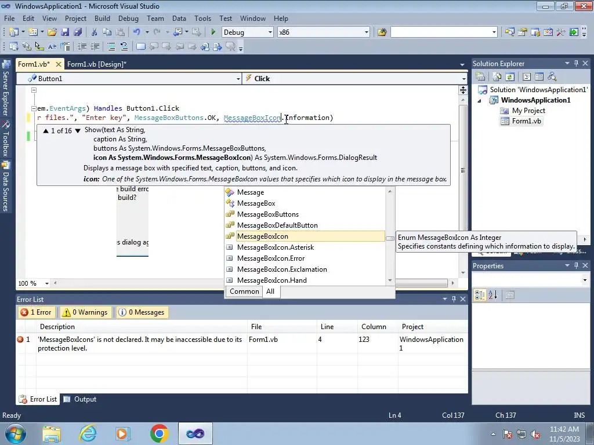Pin the Properties panel
Viewport: 594px width, 445px height.
[x=576, y=265]
